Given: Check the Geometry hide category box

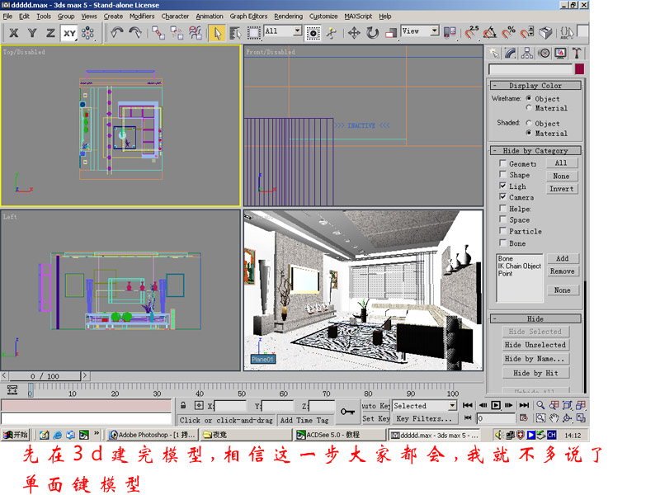Looking at the screenshot, I should pyautogui.click(x=503, y=163).
